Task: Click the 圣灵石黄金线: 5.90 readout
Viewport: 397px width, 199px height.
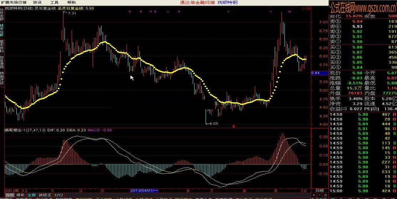Action: (x=76, y=8)
